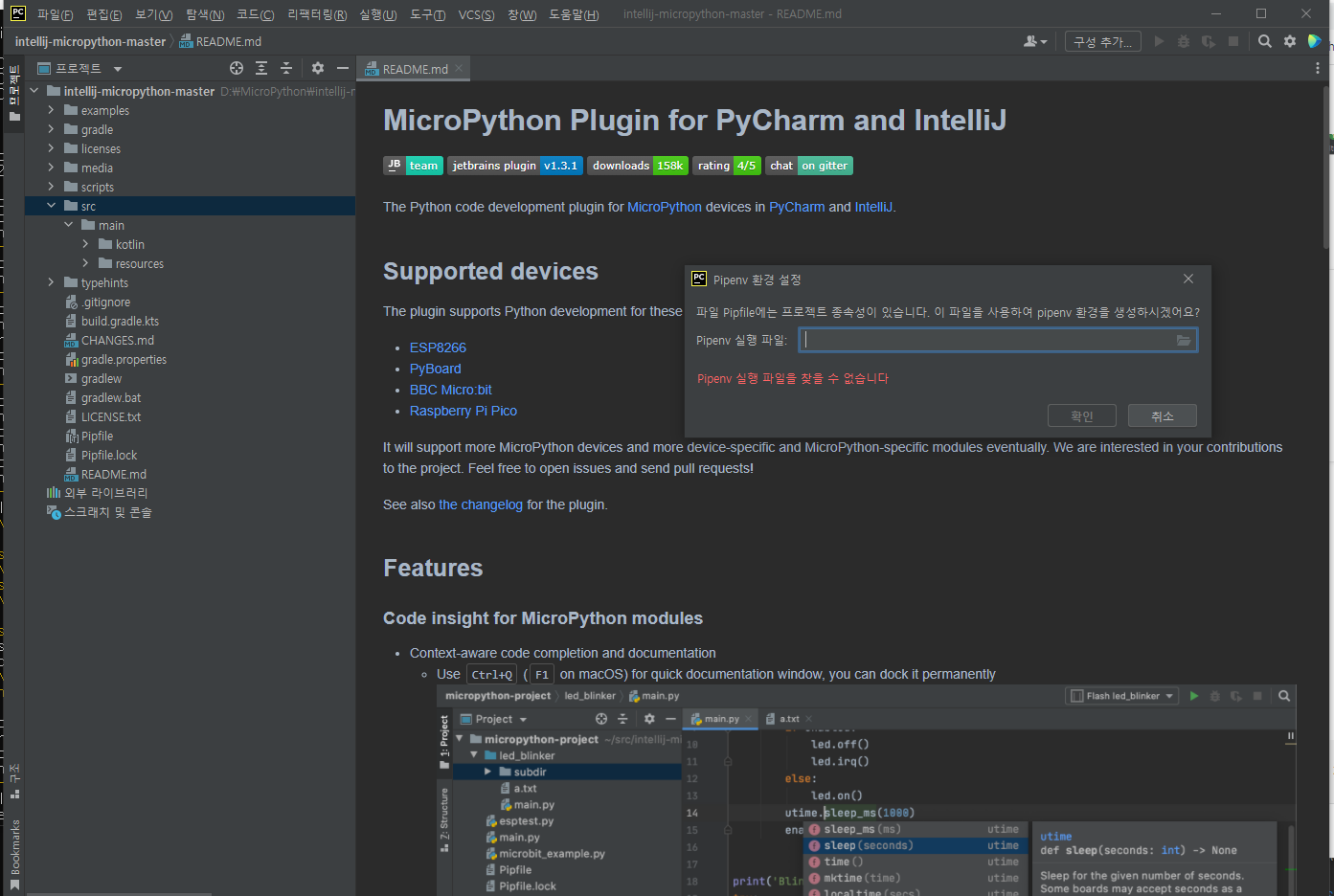The height and width of the screenshot is (896, 1334).
Task: Toggle the 프로젝트 tool window sidebar button
Action: 13,93
